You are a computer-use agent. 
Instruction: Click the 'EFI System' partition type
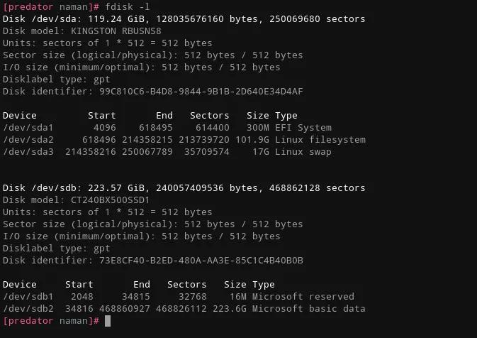(x=303, y=128)
